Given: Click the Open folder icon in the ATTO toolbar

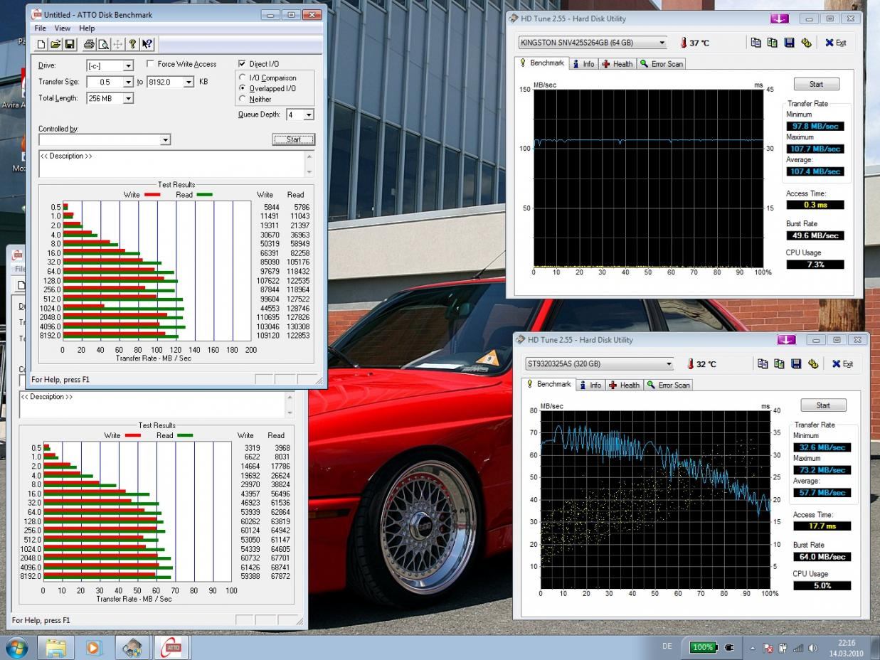Looking at the screenshot, I should 55,45.
